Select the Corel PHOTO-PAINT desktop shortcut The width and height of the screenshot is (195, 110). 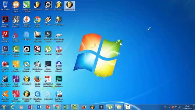[16, 97]
